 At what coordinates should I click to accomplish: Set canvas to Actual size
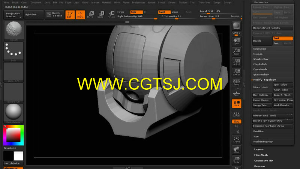(237, 62)
